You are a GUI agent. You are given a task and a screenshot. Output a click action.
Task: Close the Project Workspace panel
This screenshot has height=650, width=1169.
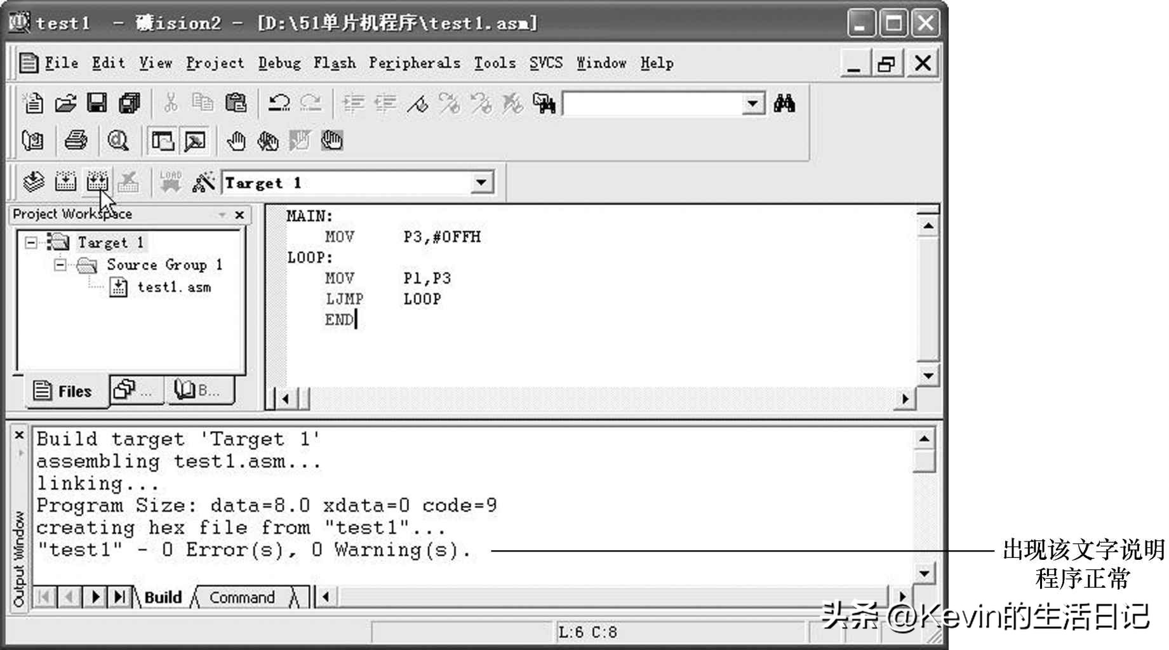pyautogui.click(x=239, y=215)
